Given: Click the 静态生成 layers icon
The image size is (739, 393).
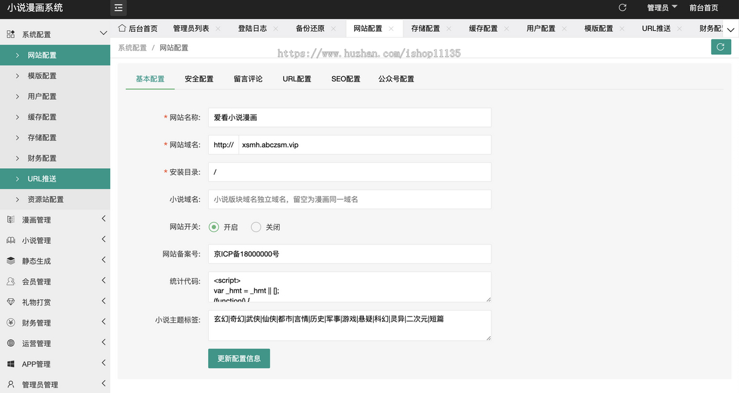Looking at the screenshot, I should click(x=10, y=261).
